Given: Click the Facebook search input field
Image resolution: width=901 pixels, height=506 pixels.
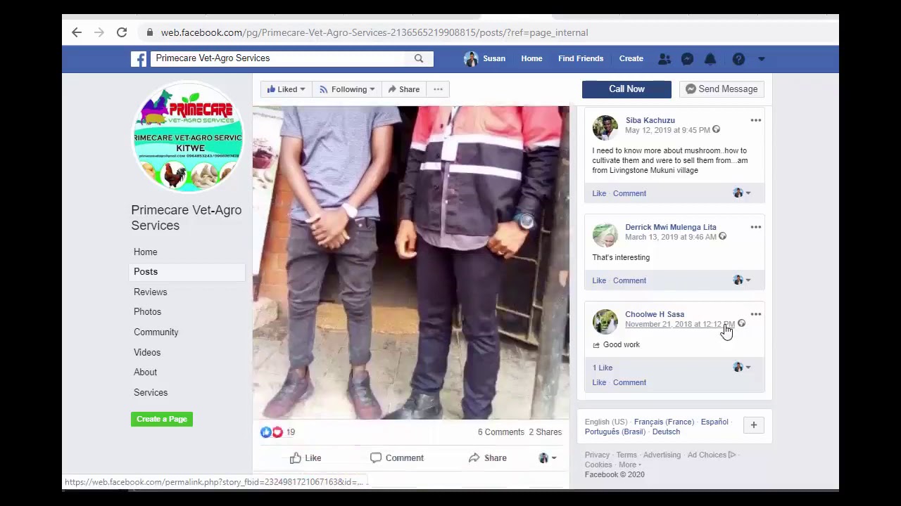Looking at the screenshot, I should pos(279,58).
